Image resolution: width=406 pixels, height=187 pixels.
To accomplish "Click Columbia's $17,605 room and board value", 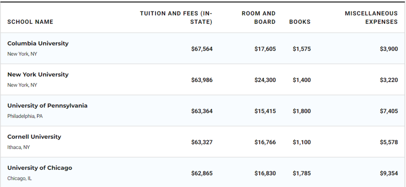I will tap(265, 49).
